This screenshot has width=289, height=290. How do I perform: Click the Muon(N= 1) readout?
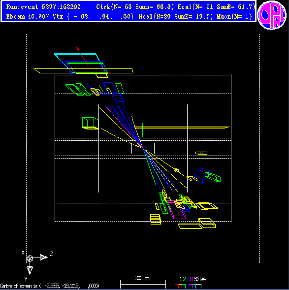[x=234, y=17]
